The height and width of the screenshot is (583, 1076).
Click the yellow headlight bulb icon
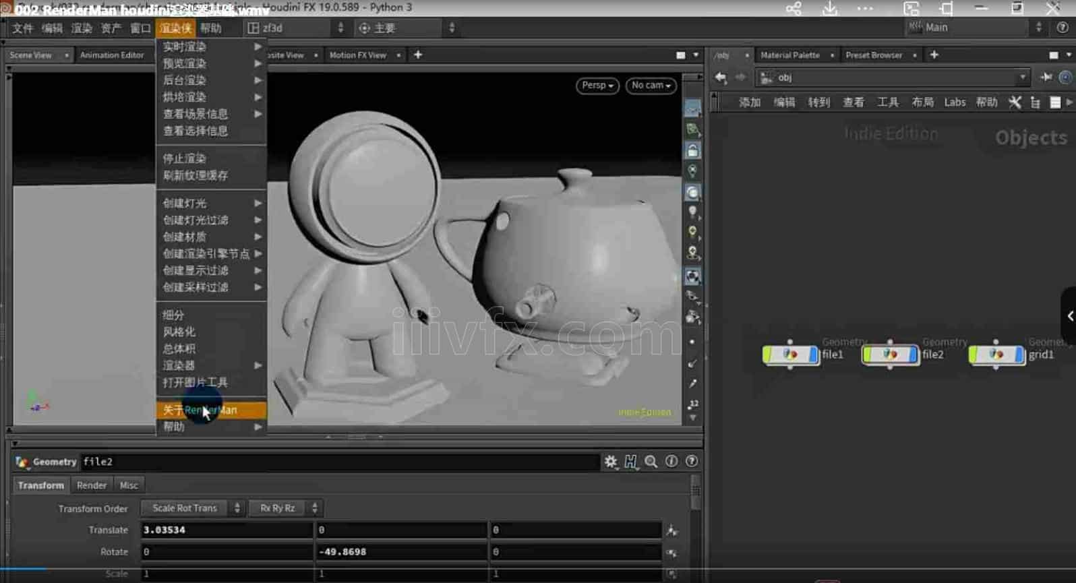[x=692, y=233]
